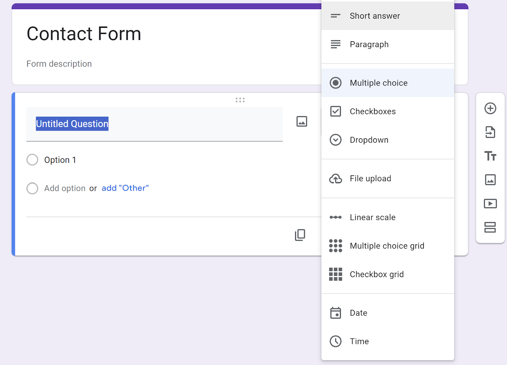Click the Add video sidebar icon
The height and width of the screenshot is (365, 507).
(490, 204)
